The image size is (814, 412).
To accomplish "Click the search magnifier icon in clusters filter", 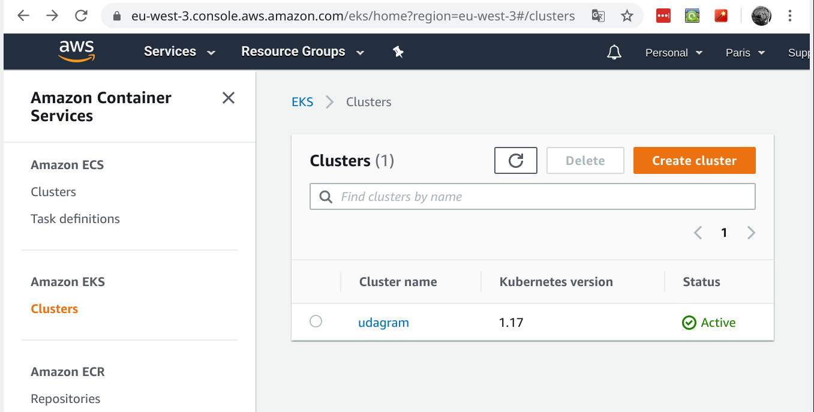I will (326, 197).
